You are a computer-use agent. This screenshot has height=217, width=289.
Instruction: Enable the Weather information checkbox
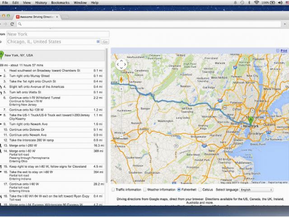[145, 189]
